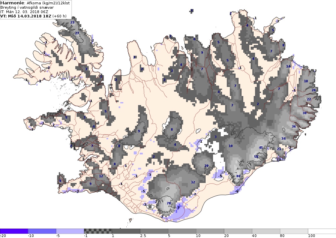Click the map value 14 in the northeast
The width and height of the screenshot is (336, 238).
click(288, 66)
